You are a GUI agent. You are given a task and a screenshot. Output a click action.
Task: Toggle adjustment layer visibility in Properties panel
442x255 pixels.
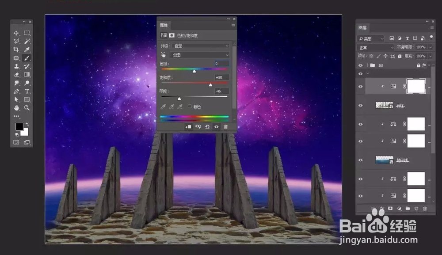click(216, 127)
